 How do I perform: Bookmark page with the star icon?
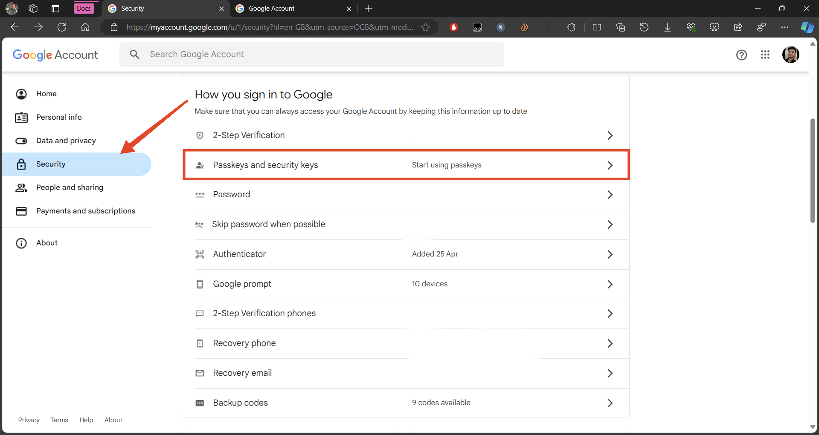click(x=425, y=27)
